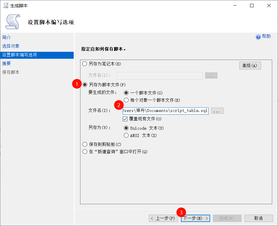Click the disabled 完成(F) button
This screenshot has width=278, height=226.
[x=227, y=218]
